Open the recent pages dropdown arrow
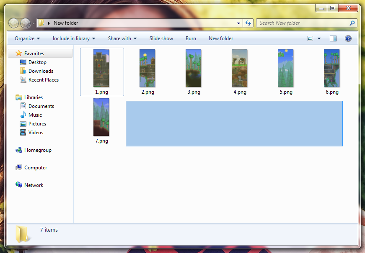This screenshot has height=253, width=365. click(34, 23)
